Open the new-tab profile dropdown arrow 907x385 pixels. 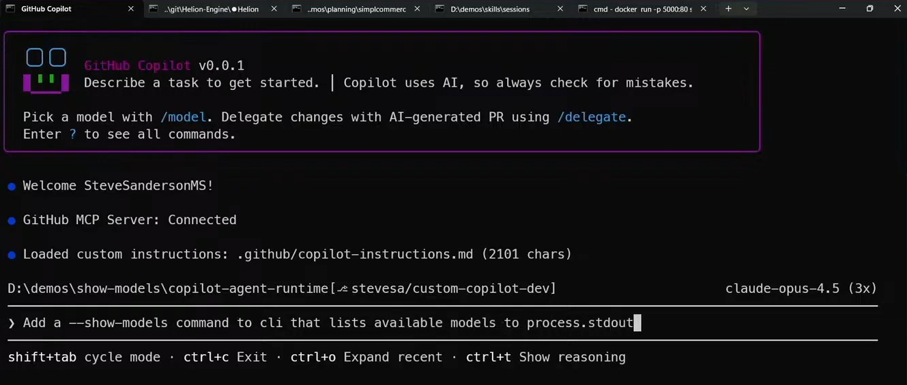point(747,9)
